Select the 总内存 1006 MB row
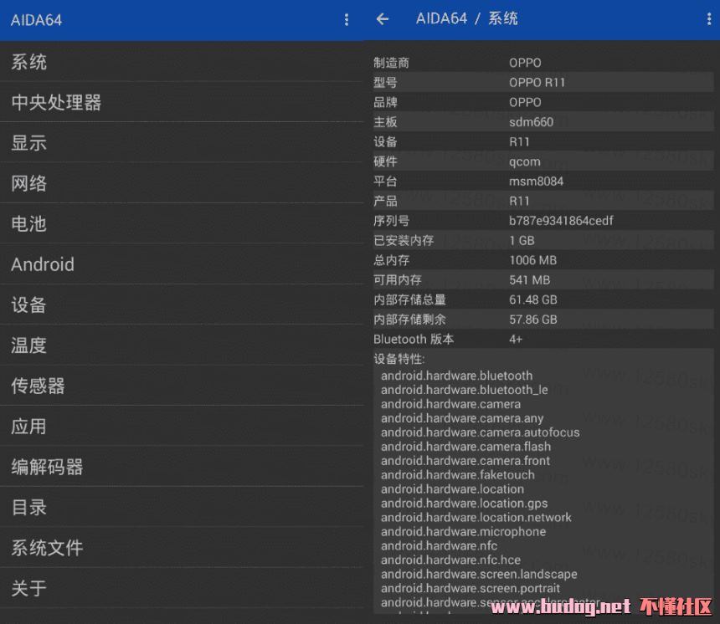The width and height of the screenshot is (720, 624). click(x=543, y=259)
